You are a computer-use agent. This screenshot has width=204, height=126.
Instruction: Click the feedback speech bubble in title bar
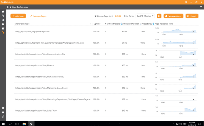[186, 2]
